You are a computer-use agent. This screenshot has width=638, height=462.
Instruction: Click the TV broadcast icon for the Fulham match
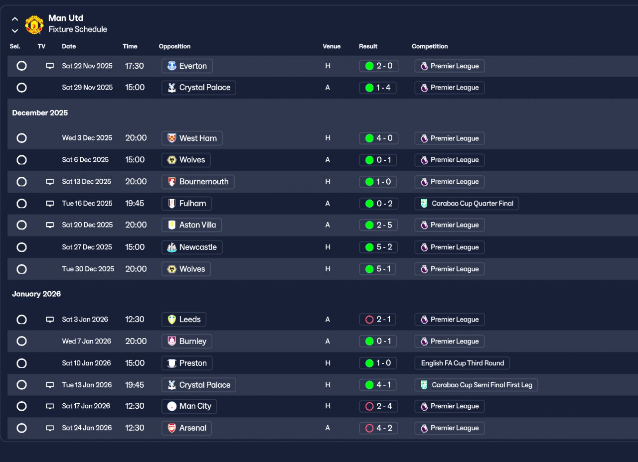pos(50,204)
